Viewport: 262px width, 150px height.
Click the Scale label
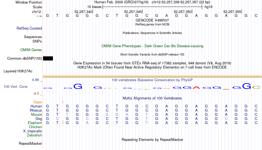point(38,7)
